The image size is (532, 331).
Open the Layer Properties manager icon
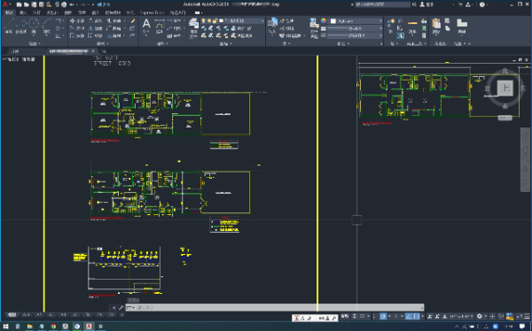coord(193,25)
